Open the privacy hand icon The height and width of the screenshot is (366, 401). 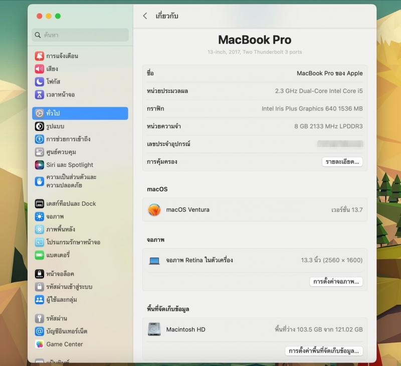(x=40, y=181)
